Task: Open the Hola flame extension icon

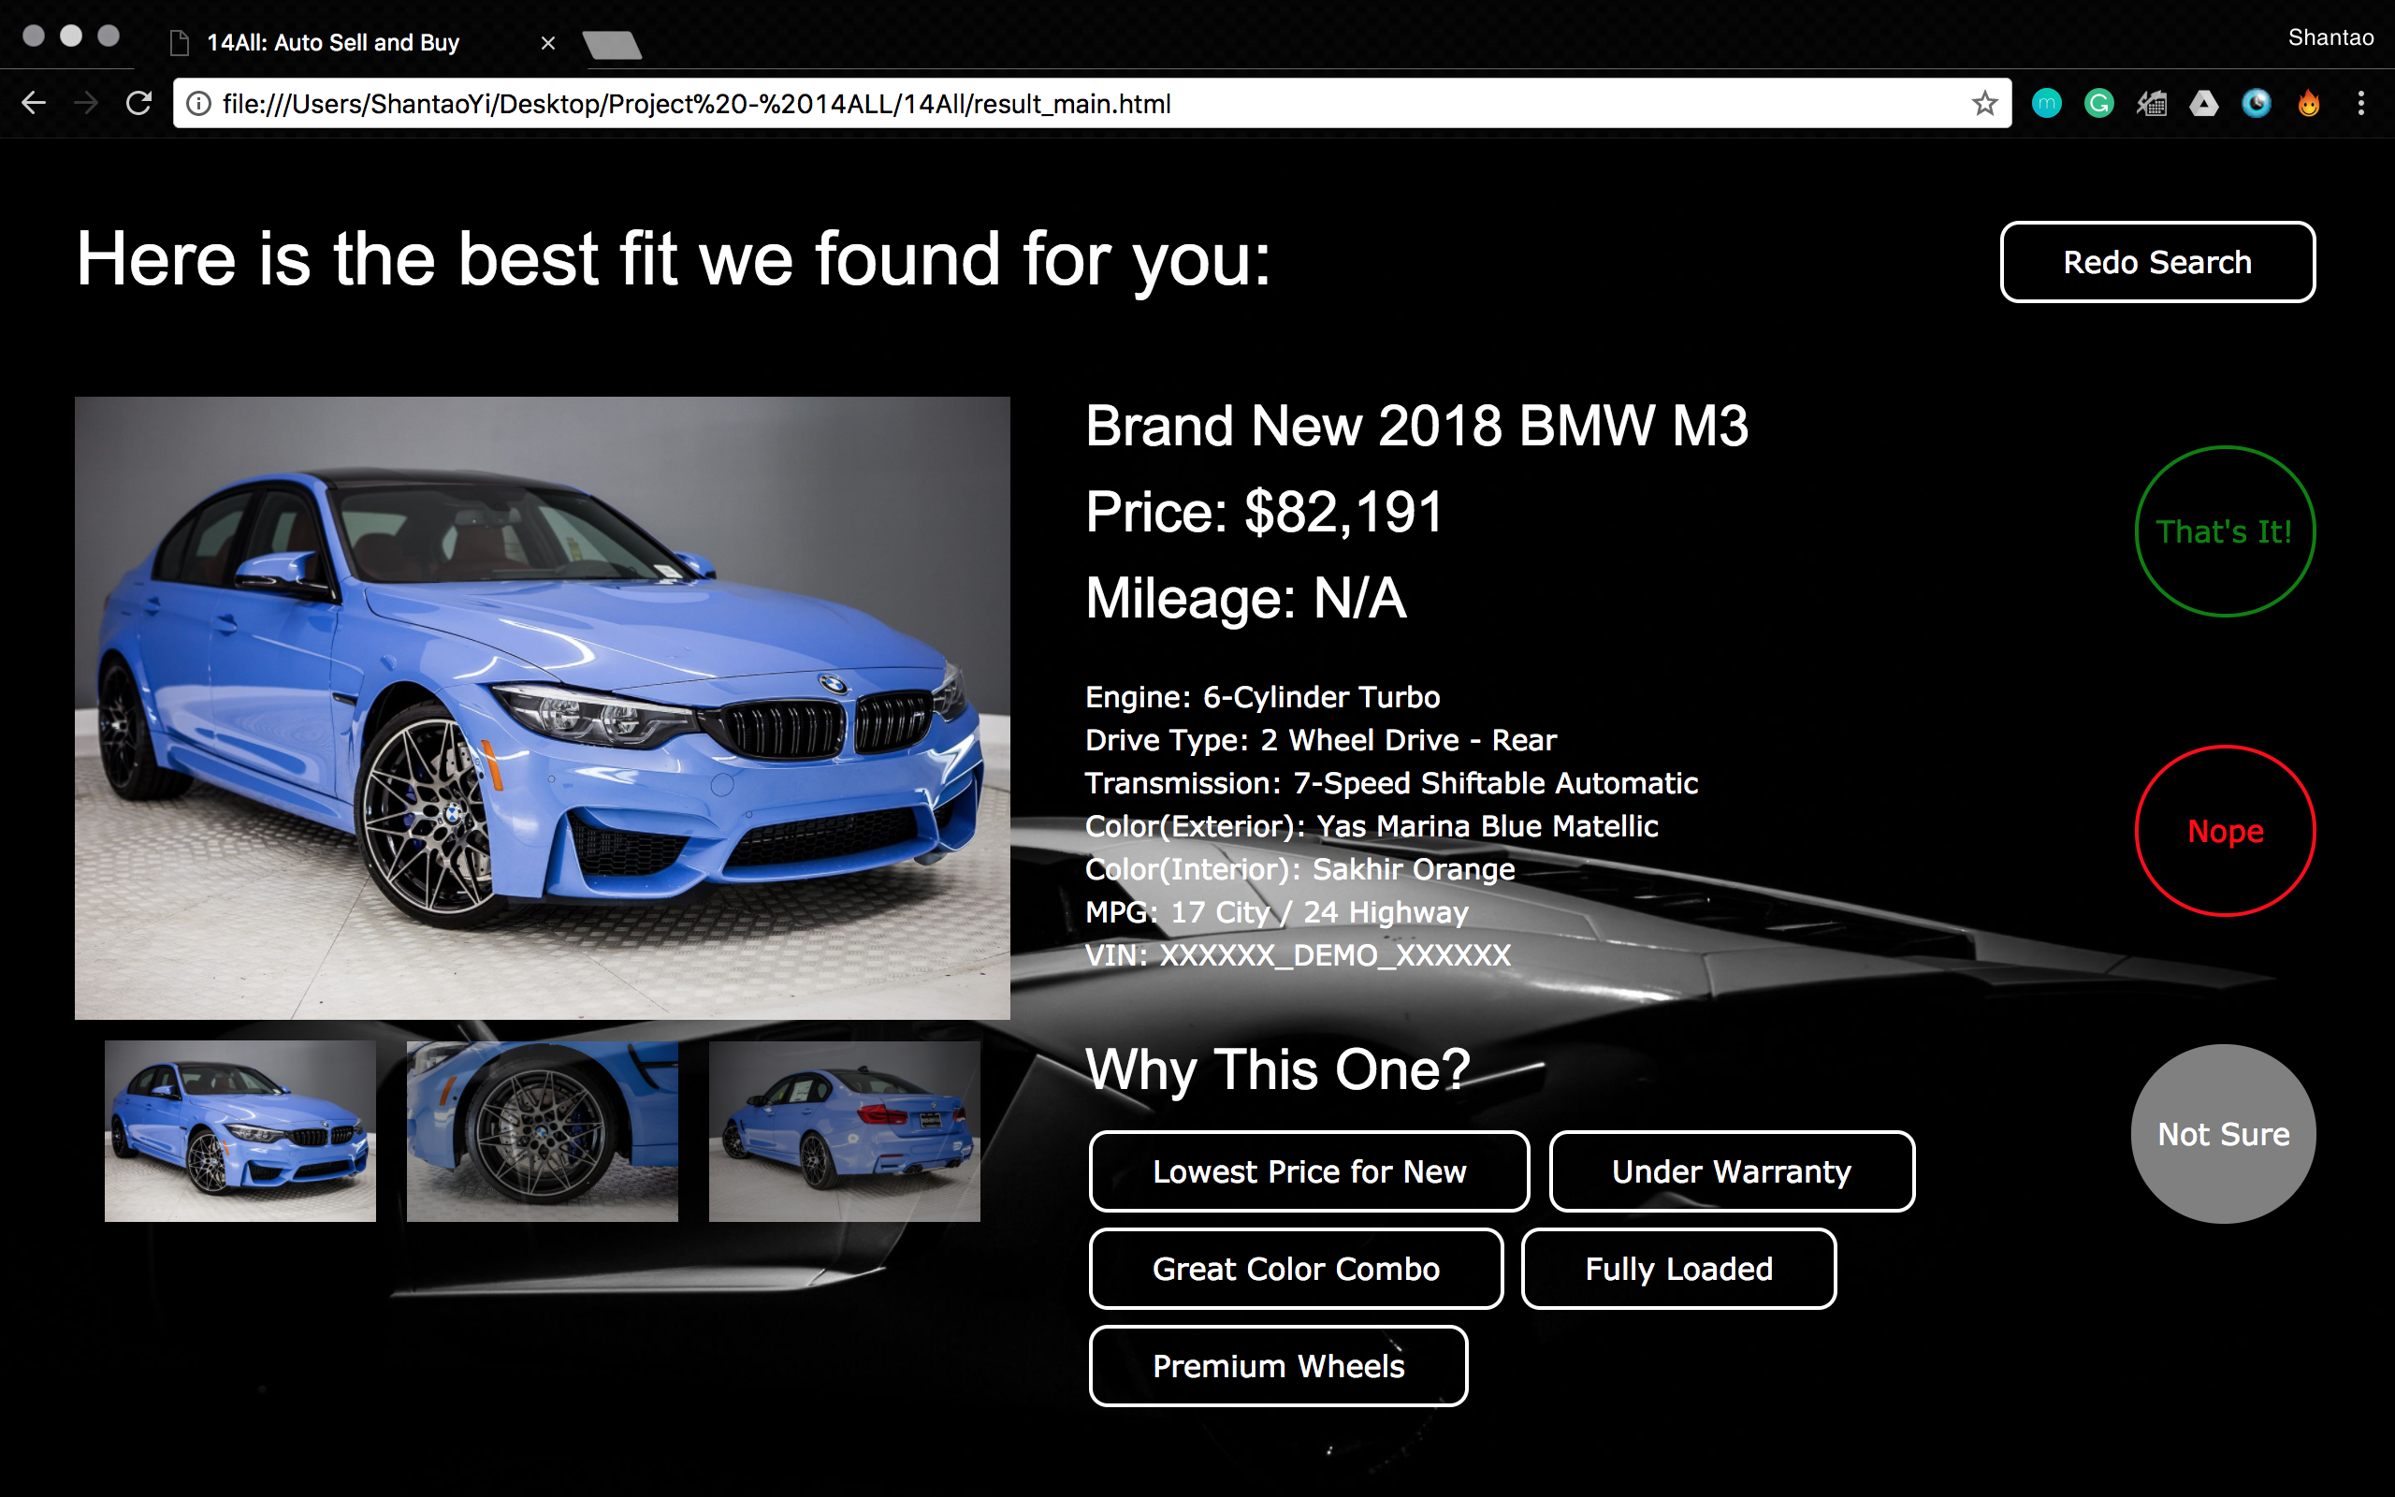Action: tap(2308, 103)
